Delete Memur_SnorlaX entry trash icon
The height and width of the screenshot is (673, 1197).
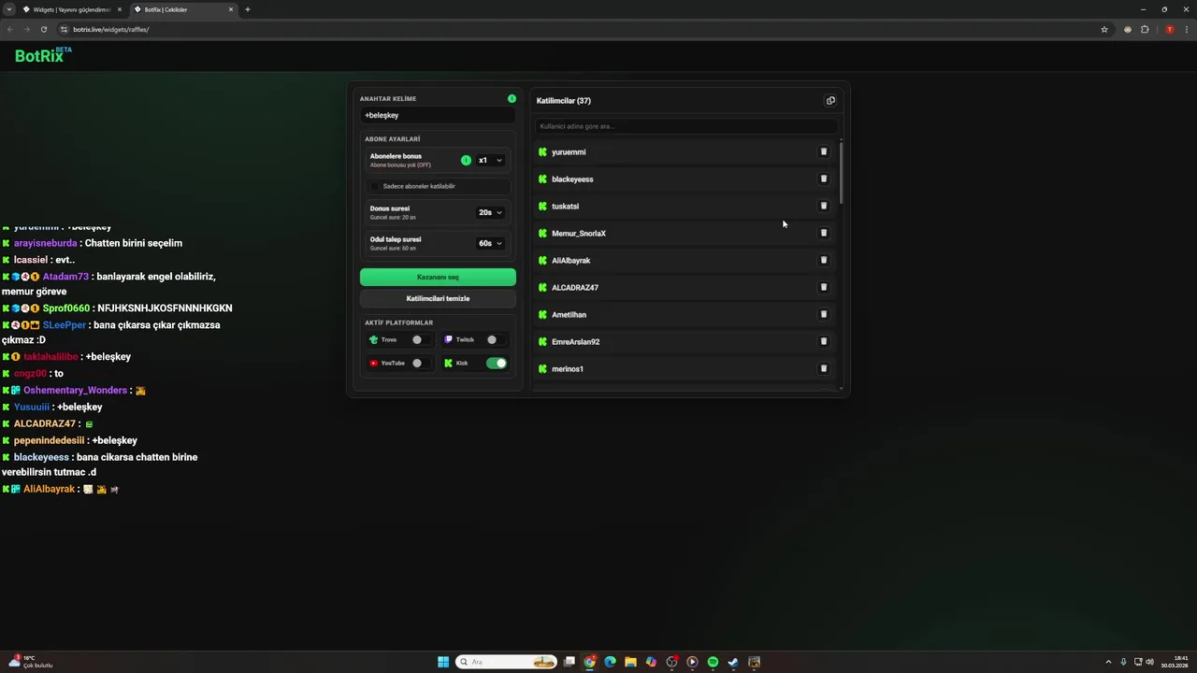tap(824, 233)
